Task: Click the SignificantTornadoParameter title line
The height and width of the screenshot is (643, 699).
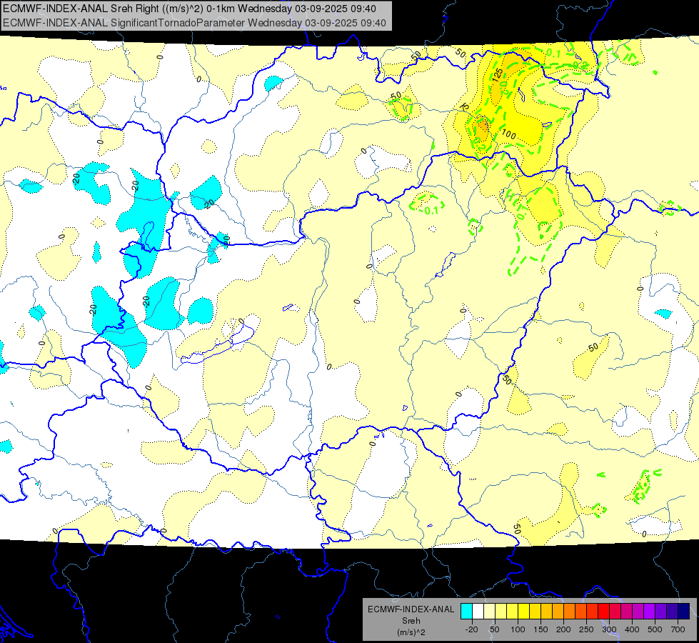Action: 194,23
